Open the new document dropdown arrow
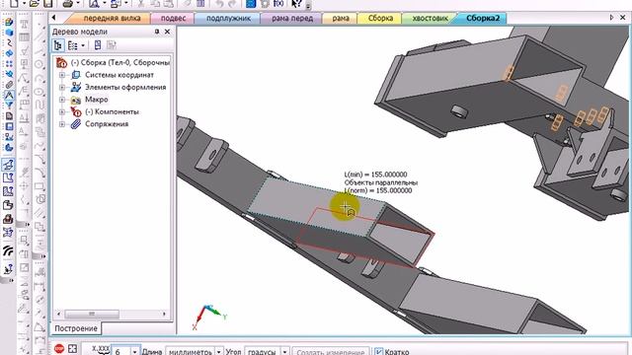This screenshot has height=355, width=632. coord(24,4)
